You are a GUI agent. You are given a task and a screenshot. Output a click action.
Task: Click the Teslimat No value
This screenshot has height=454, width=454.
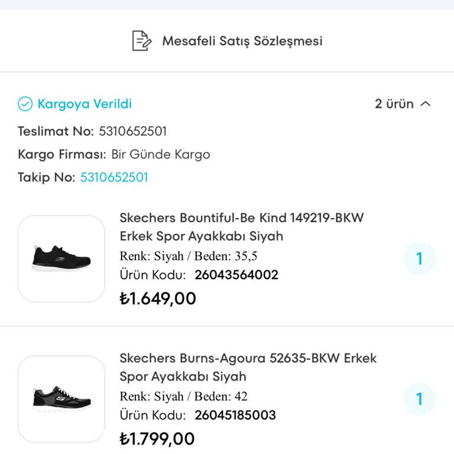pyautogui.click(x=133, y=131)
